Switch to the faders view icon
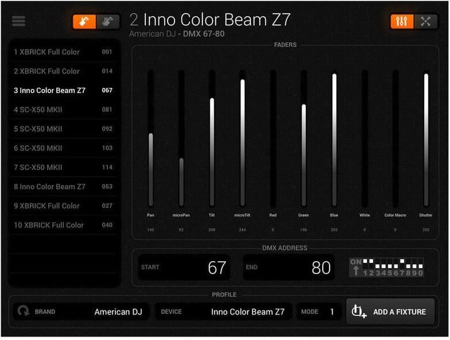 [x=402, y=22]
